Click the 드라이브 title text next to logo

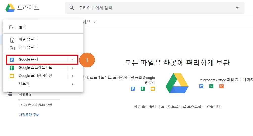click(x=28, y=8)
